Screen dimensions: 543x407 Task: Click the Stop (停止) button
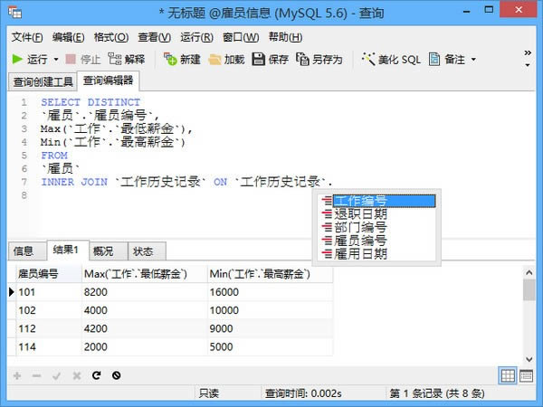point(83,60)
